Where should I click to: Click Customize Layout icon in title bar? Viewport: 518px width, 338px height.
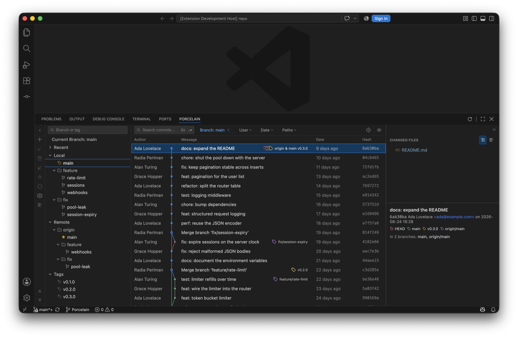point(466,18)
